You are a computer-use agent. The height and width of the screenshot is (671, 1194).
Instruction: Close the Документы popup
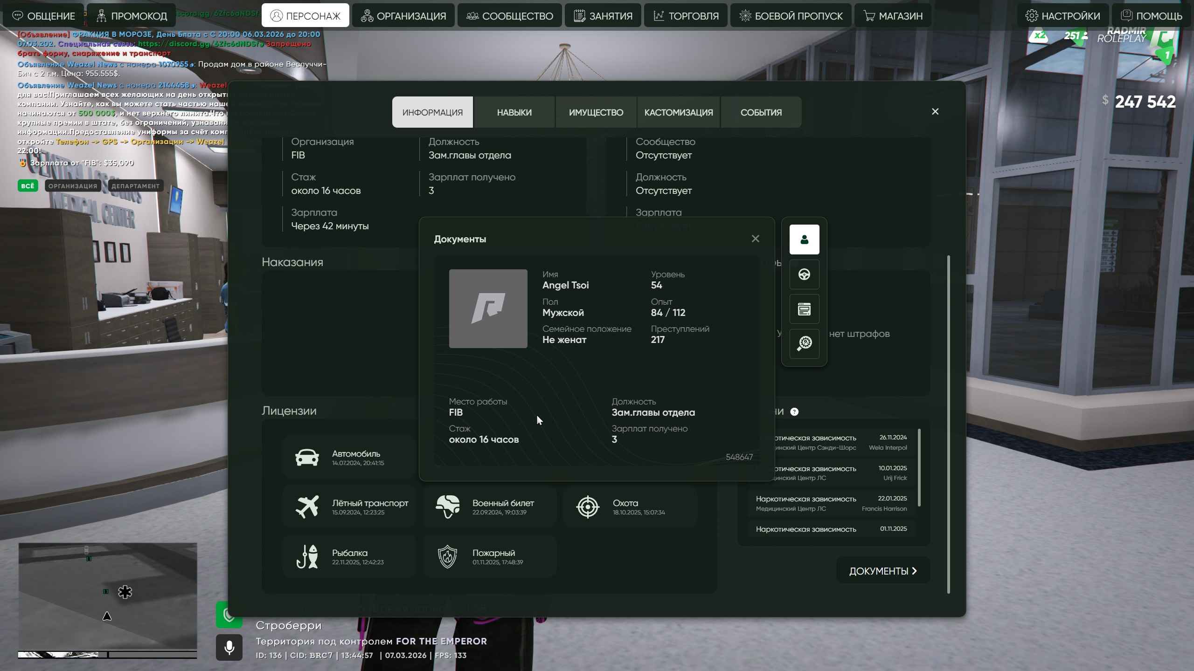755,239
